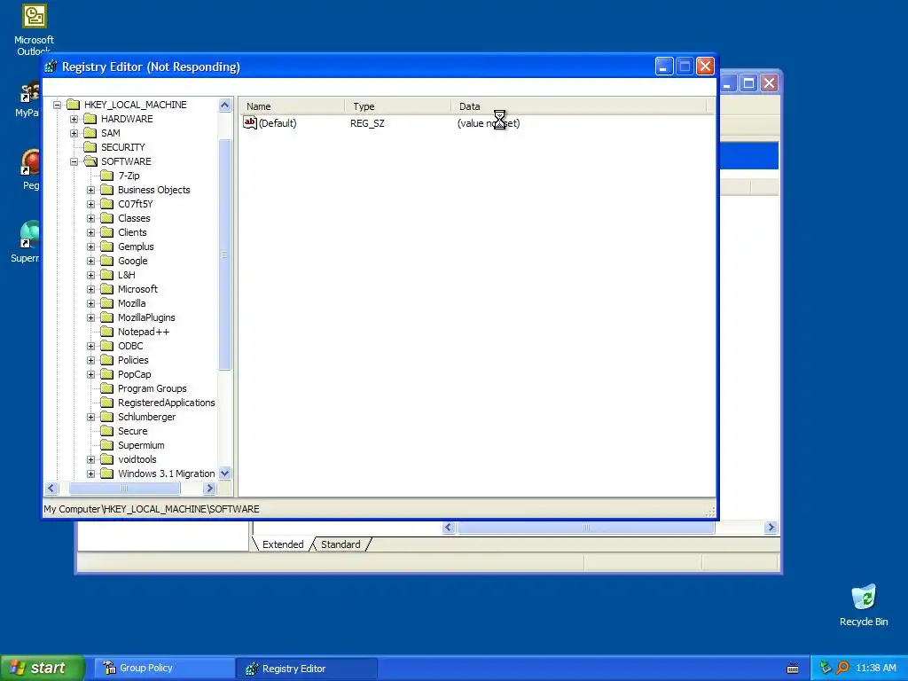The width and height of the screenshot is (908, 681).
Task: Expand the MozillaPlugins key
Action: (x=91, y=317)
